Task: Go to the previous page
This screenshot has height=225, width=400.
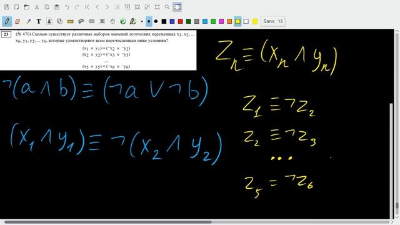Action: (x=97, y=7)
